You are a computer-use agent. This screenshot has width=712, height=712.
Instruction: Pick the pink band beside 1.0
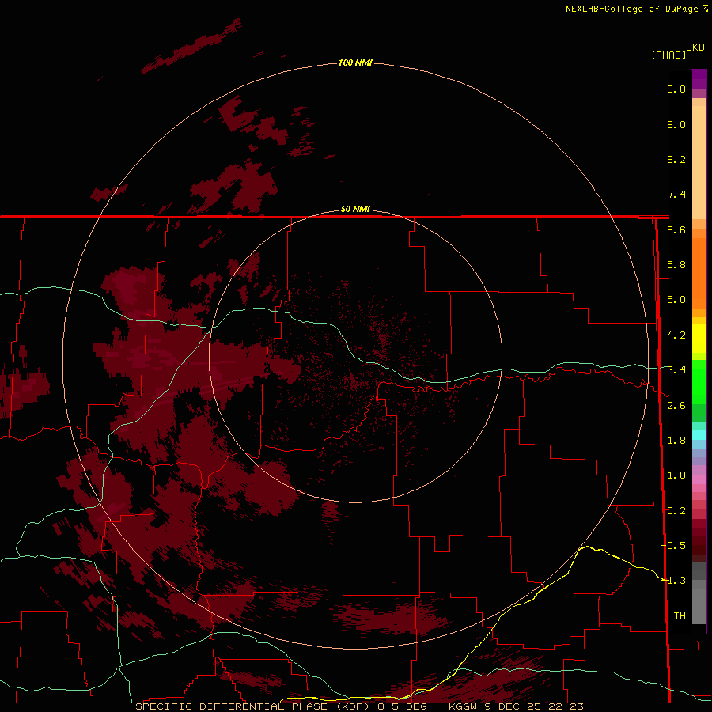click(x=699, y=479)
